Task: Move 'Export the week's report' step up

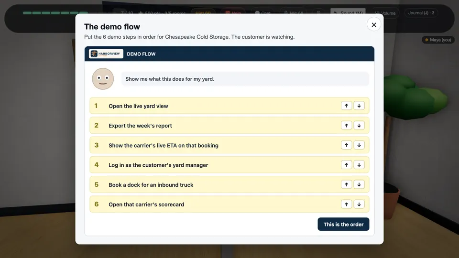Action: tap(346, 126)
